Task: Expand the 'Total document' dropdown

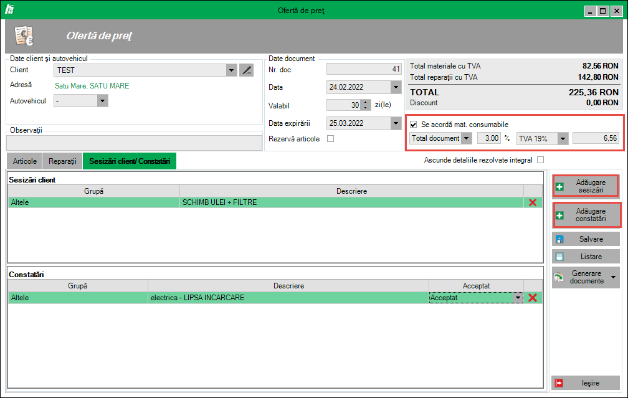Action: [x=466, y=138]
